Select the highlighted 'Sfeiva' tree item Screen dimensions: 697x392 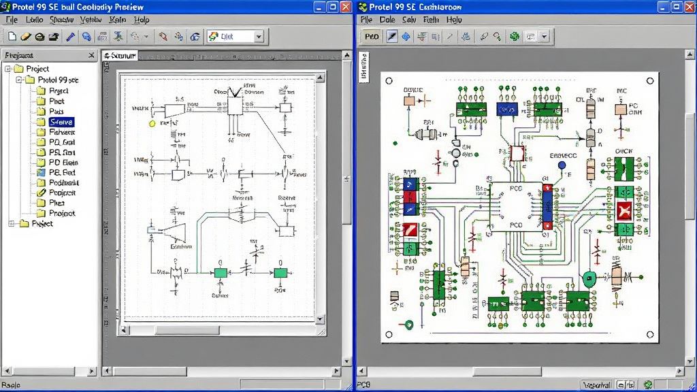tap(61, 122)
